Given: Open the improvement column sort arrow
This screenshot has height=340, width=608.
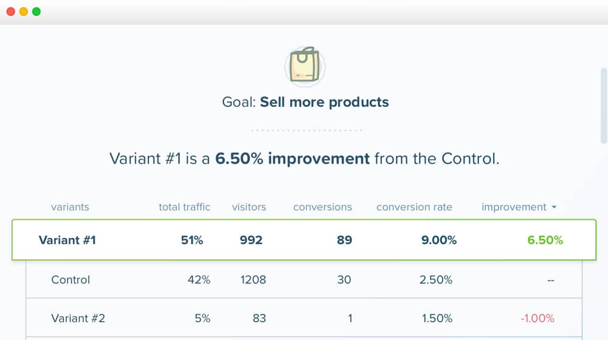Looking at the screenshot, I should (554, 207).
